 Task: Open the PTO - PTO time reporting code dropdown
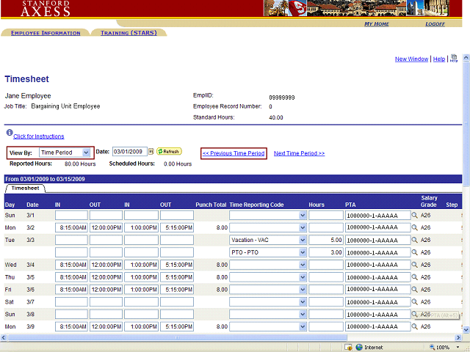302,252
